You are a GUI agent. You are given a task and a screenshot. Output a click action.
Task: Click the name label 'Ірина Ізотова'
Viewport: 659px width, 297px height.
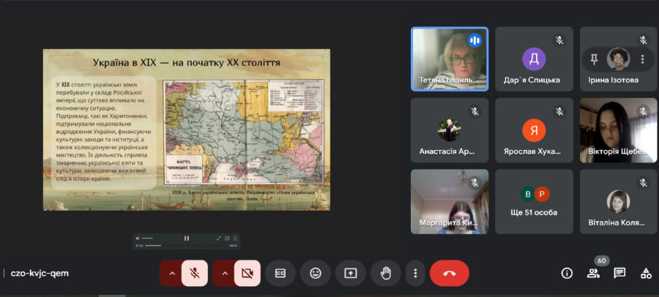[614, 80]
